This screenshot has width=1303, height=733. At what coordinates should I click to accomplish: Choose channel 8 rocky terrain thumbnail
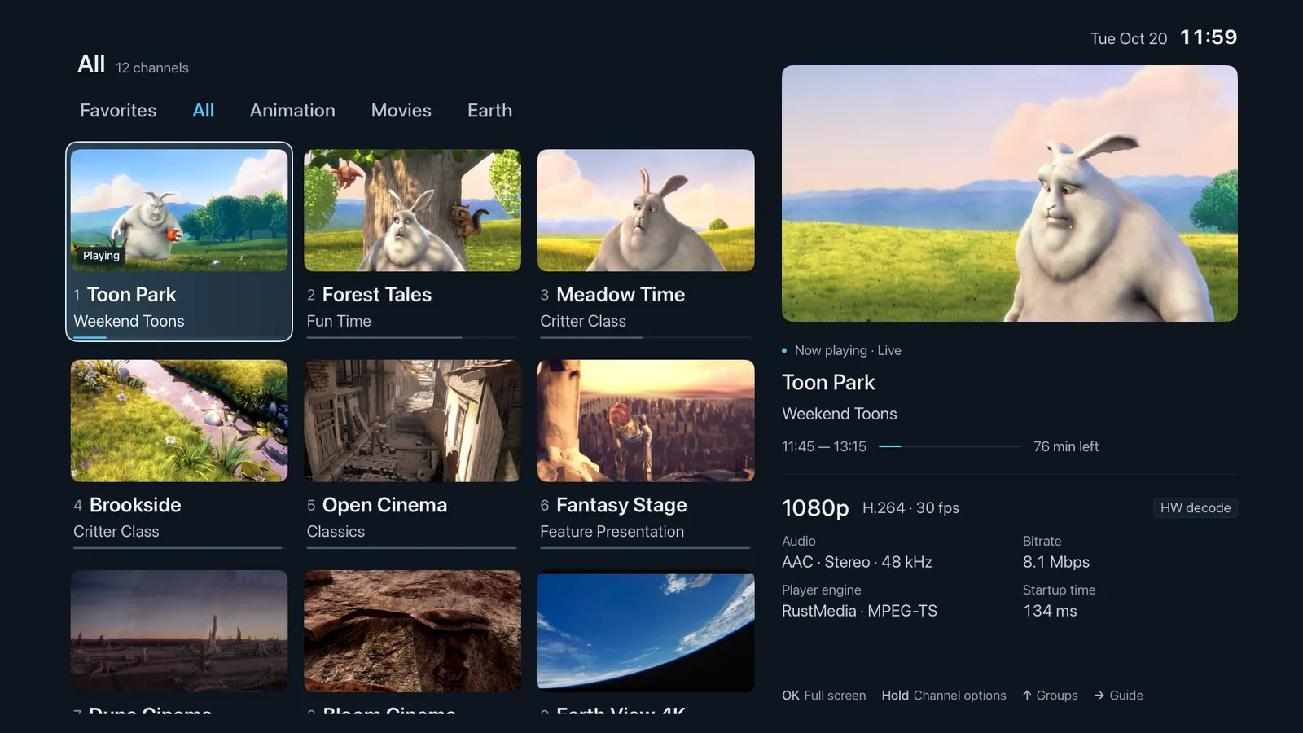(x=412, y=631)
